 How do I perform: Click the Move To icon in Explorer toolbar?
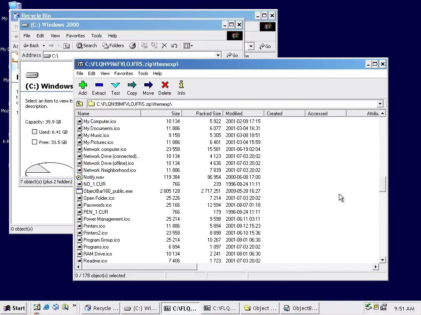[x=144, y=46]
